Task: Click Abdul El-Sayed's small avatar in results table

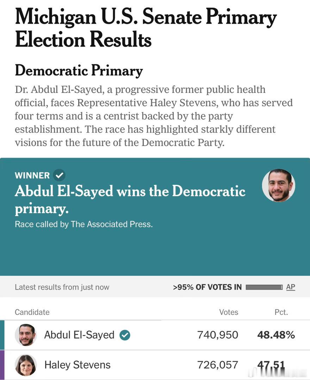Action: (x=26, y=335)
